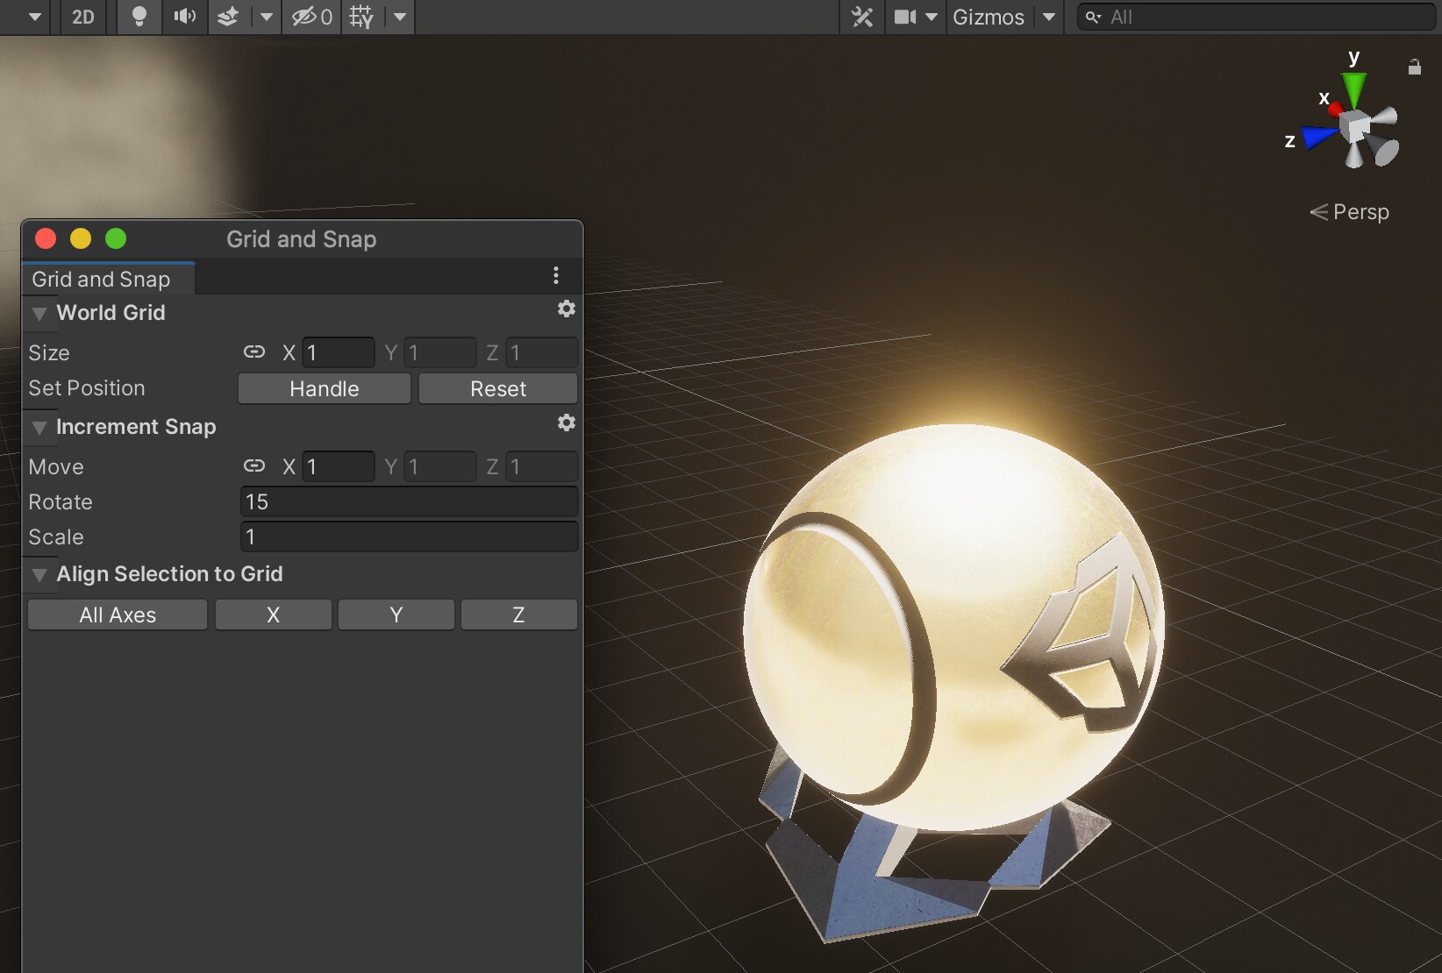Open Gizmos dropdown arrow
Screen dimensions: 1442x973
1049,17
